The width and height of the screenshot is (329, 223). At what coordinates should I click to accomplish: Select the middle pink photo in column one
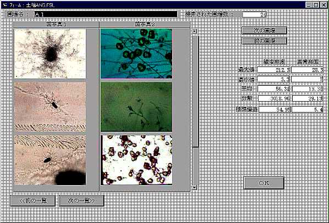(x=50, y=107)
